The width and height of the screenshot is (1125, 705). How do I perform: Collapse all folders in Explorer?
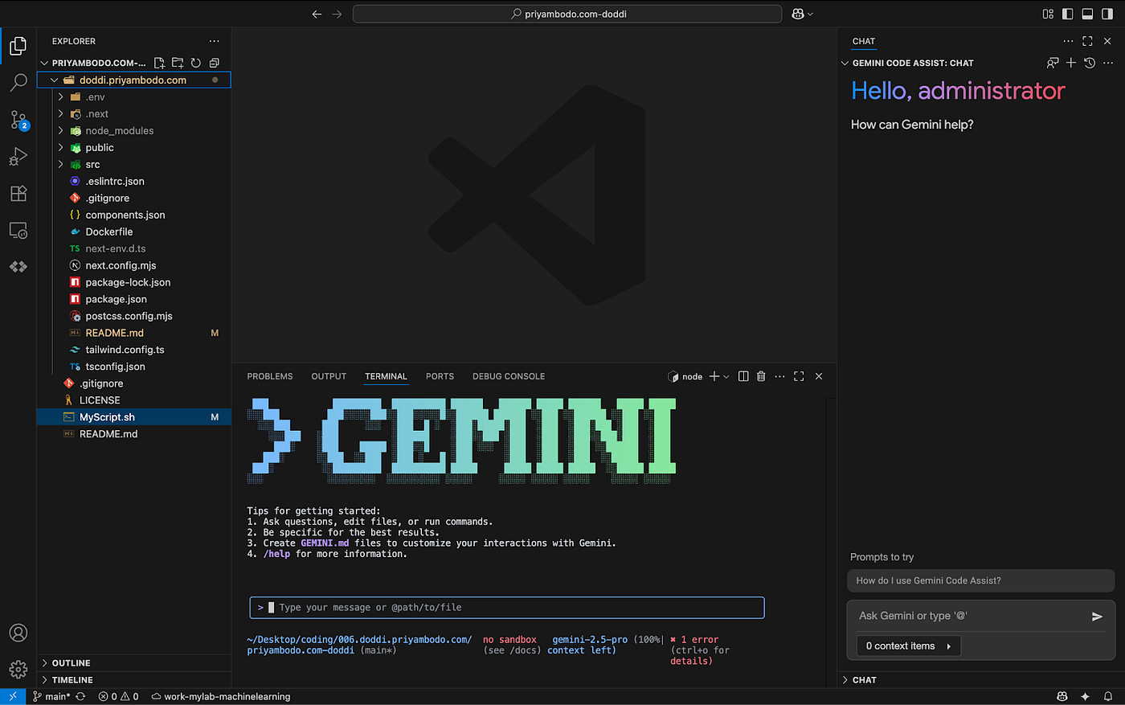coord(214,63)
